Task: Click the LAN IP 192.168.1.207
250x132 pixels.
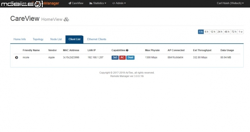Action: pos(95,57)
